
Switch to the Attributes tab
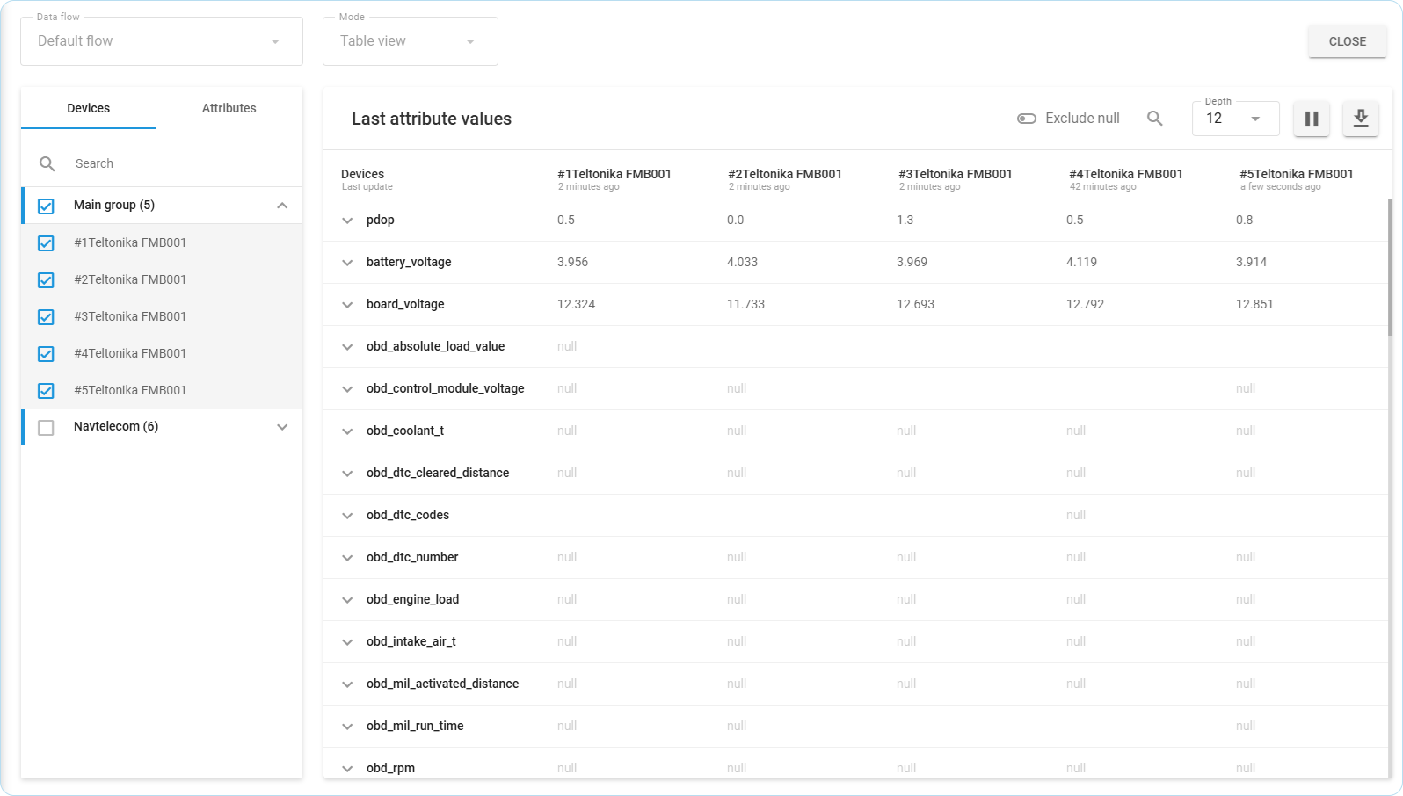[x=229, y=108]
